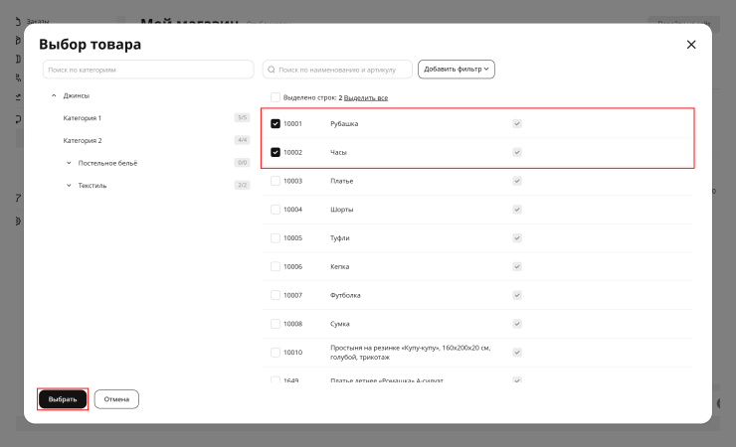This screenshot has height=447, width=736.
Task: Click the status checkmark in Простыня row
Action: [x=517, y=353]
